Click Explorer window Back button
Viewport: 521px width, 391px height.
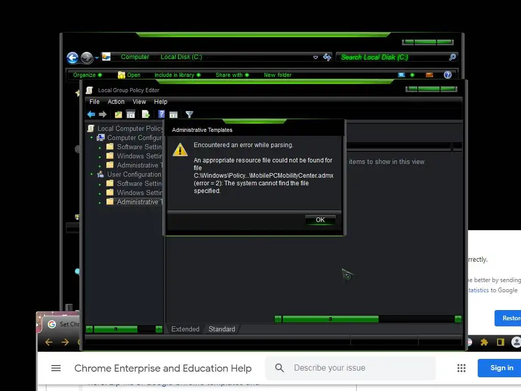pos(72,58)
